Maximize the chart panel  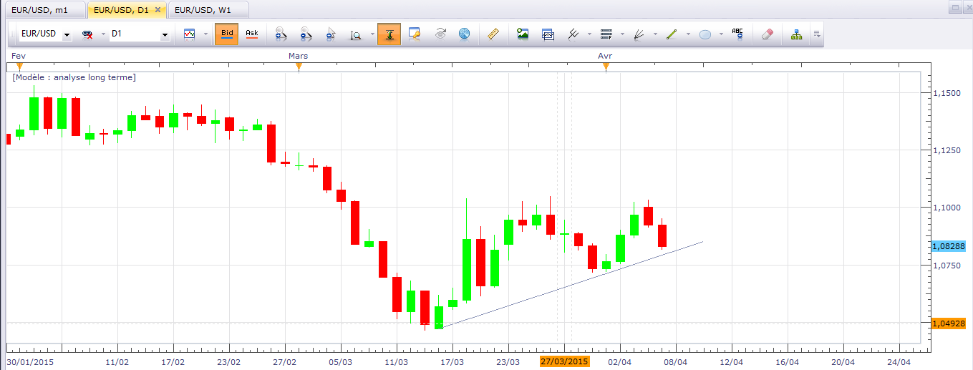click(x=954, y=6)
